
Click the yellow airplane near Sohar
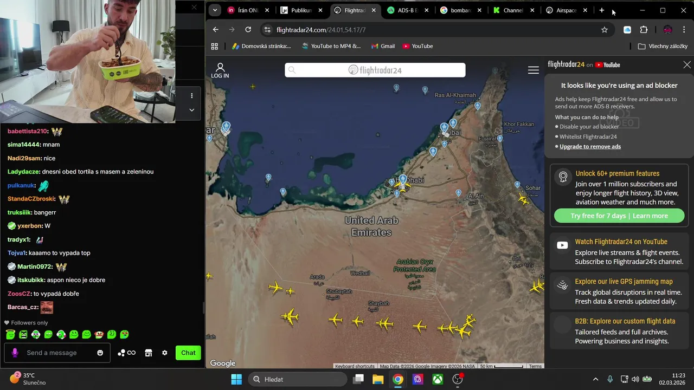[523, 200]
